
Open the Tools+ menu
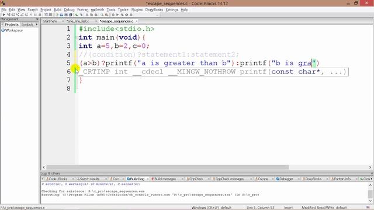point(123,10)
